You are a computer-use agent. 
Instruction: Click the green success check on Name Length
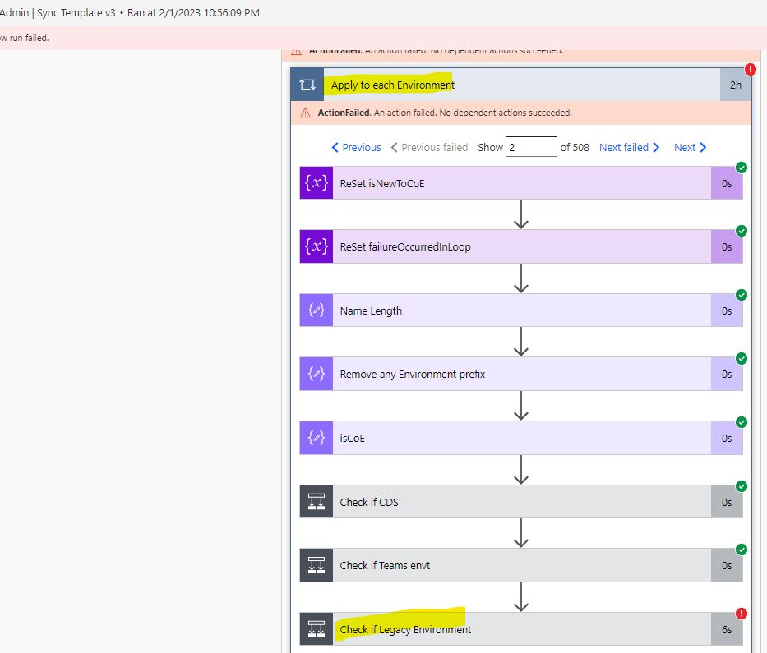pos(742,295)
